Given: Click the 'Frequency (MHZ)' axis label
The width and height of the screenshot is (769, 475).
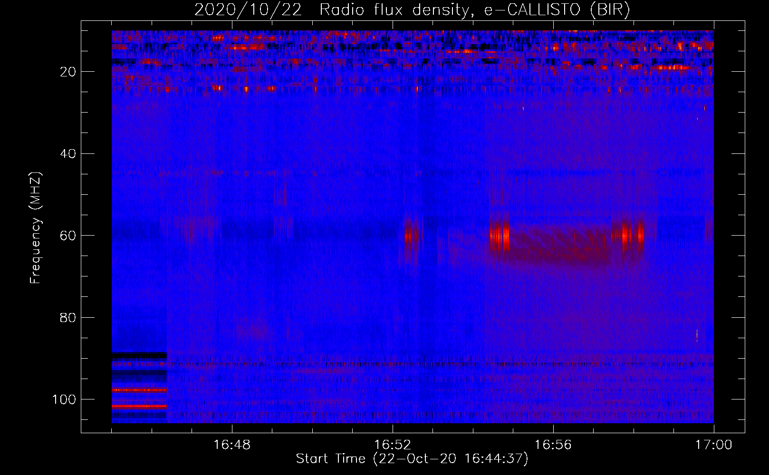Looking at the screenshot, I should point(36,228).
